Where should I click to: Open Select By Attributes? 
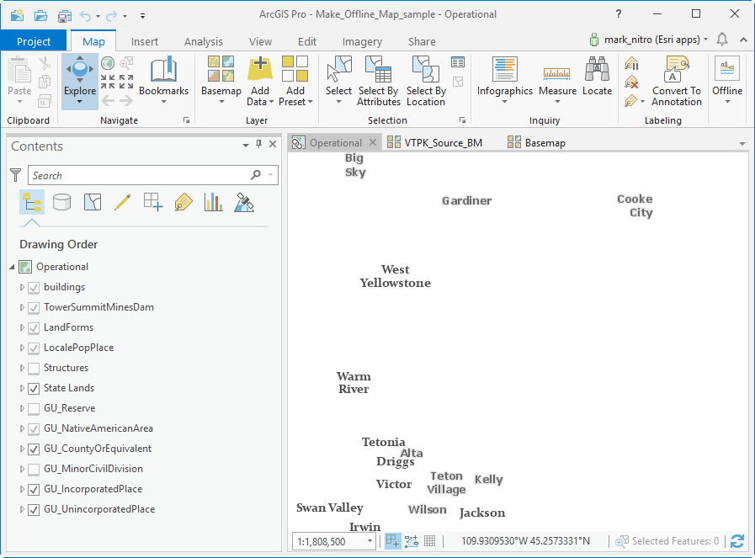pos(379,81)
